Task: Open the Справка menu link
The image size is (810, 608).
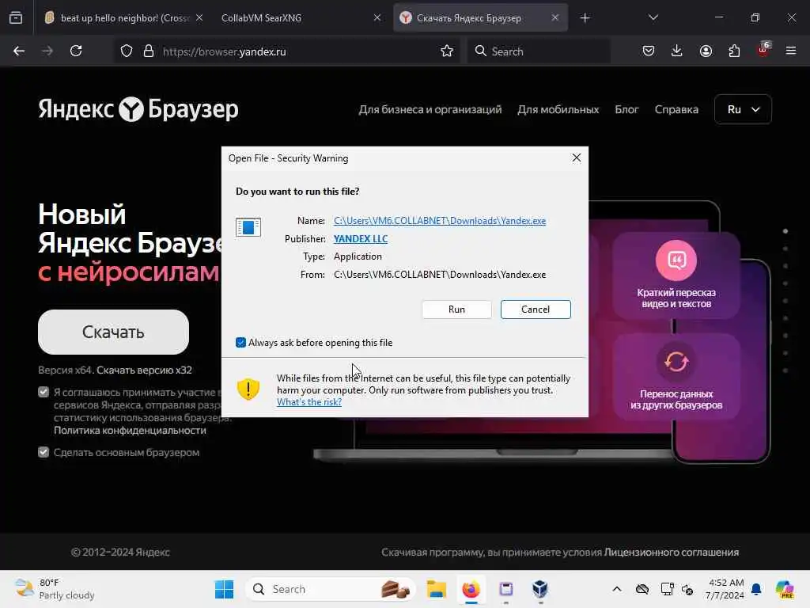Action: [x=677, y=109]
